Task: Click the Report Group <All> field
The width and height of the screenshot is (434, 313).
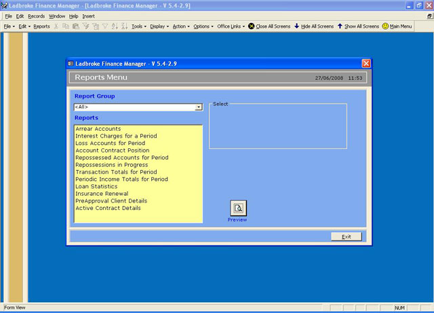Action: click(x=134, y=107)
